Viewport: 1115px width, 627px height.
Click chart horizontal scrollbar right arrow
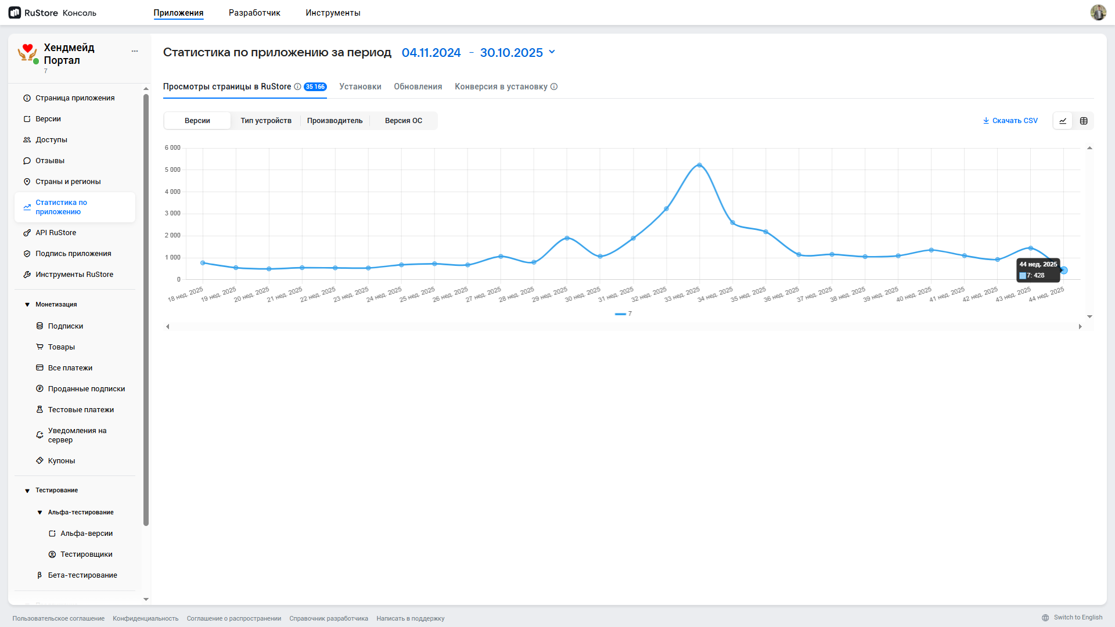click(x=1080, y=327)
